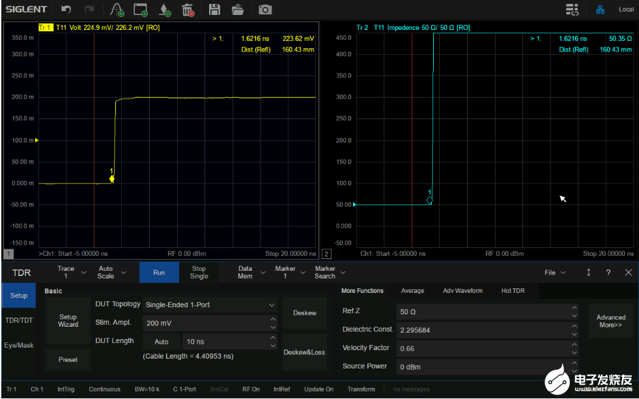Image resolution: width=639 pixels, height=399 pixels.
Task: Switch to the Setup side tab
Action: [x=19, y=296]
